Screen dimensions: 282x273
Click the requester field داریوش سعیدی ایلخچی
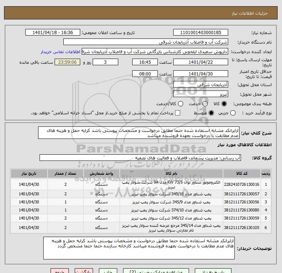(155, 51)
